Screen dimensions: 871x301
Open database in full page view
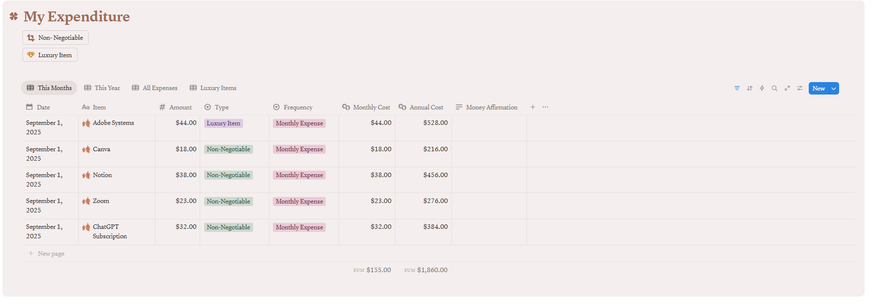tap(787, 88)
